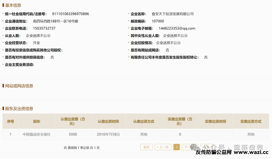
Task: Select page number 1 in pagination
Action: (177, 147)
